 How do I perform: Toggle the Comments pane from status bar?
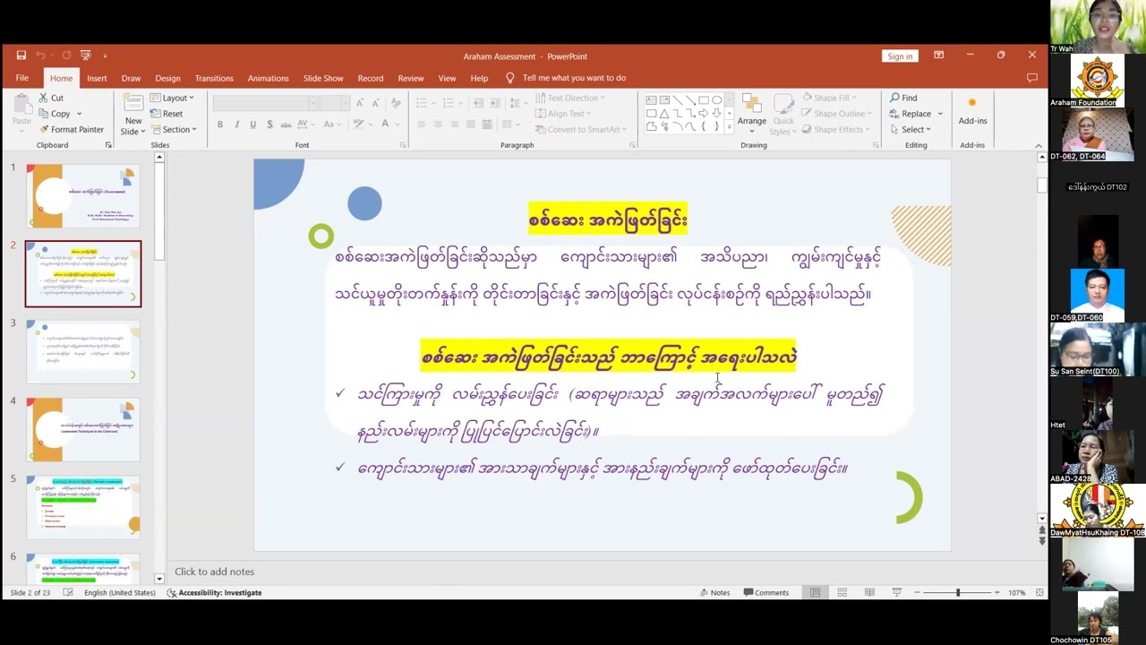point(766,592)
